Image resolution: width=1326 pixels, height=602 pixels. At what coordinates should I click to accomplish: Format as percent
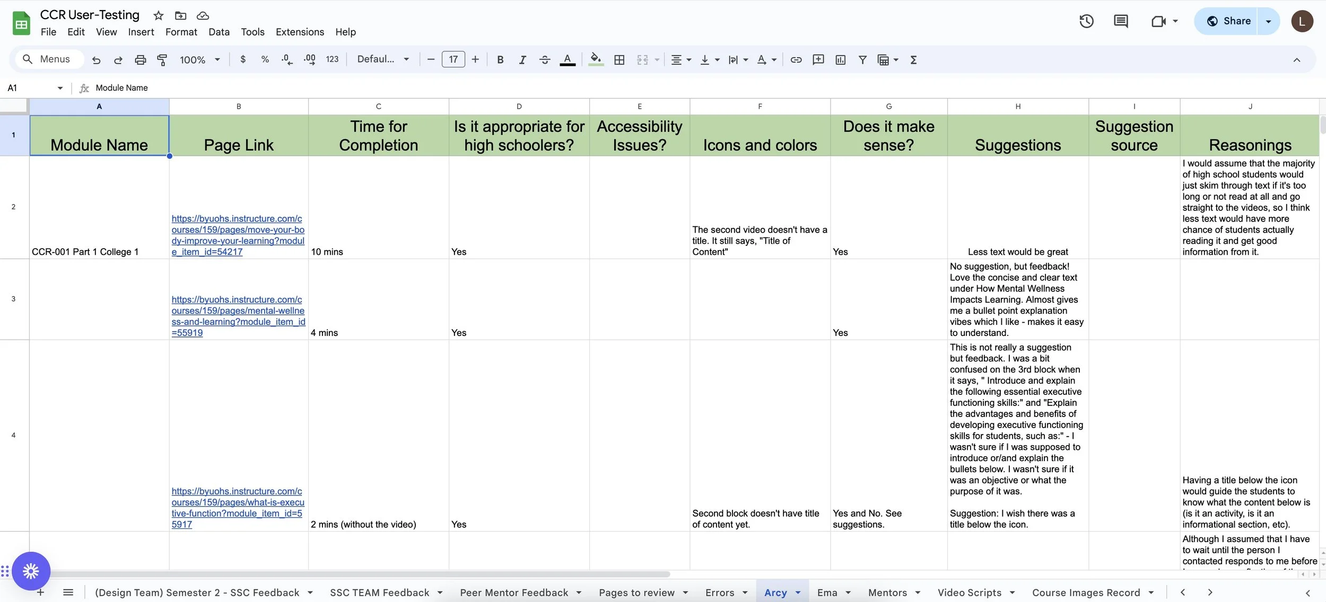click(265, 59)
